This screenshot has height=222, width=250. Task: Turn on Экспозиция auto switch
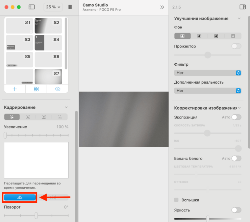(236, 117)
